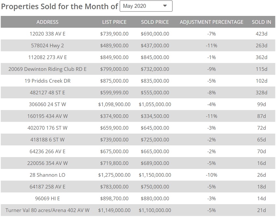Click the 19 Priddis Creek DR address

[47, 81]
